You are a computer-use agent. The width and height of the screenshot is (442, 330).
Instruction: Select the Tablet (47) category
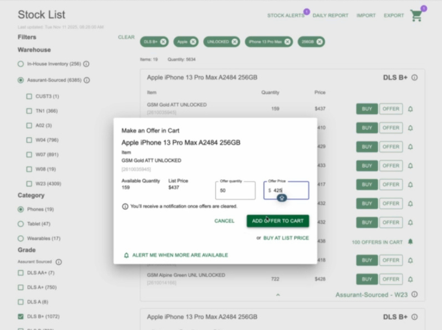point(21,224)
